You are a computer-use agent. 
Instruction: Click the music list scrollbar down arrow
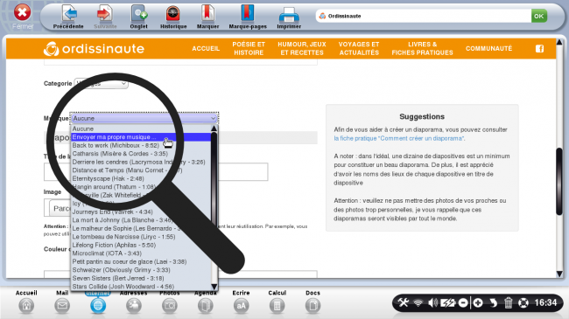tap(214, 287)
